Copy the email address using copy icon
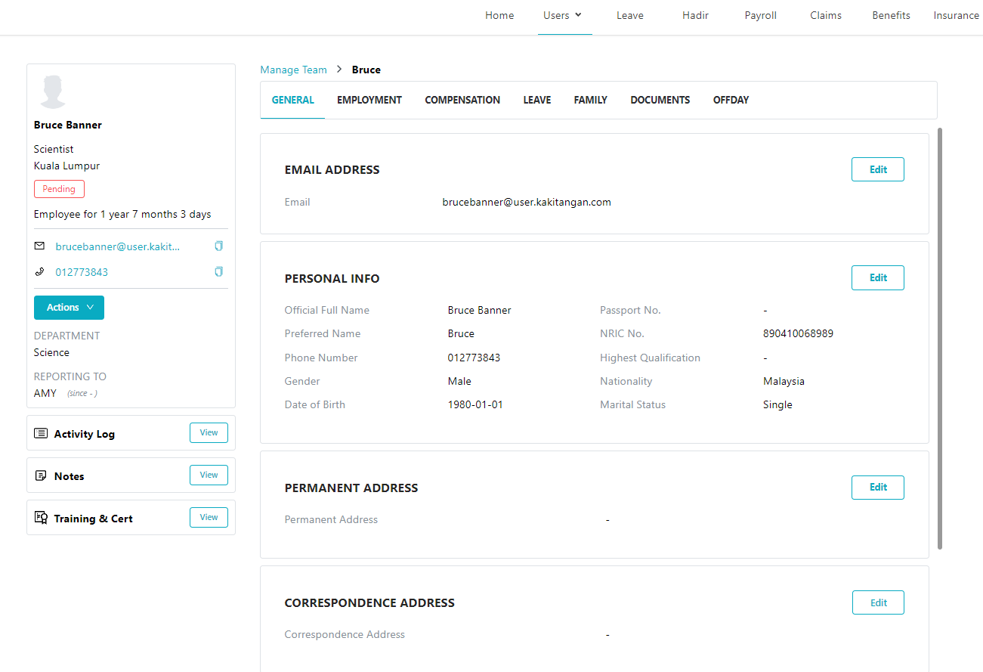Viewport: 983px width, 672px height. click(x=219, y=246)
